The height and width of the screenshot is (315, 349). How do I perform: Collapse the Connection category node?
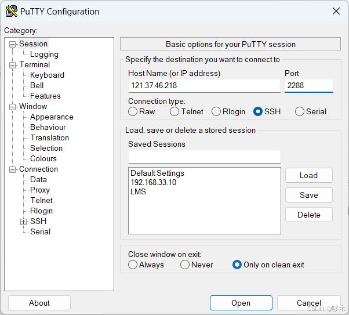click(x=13, y=169)
